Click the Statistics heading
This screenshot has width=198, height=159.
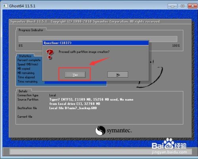(x=25, y=56)
